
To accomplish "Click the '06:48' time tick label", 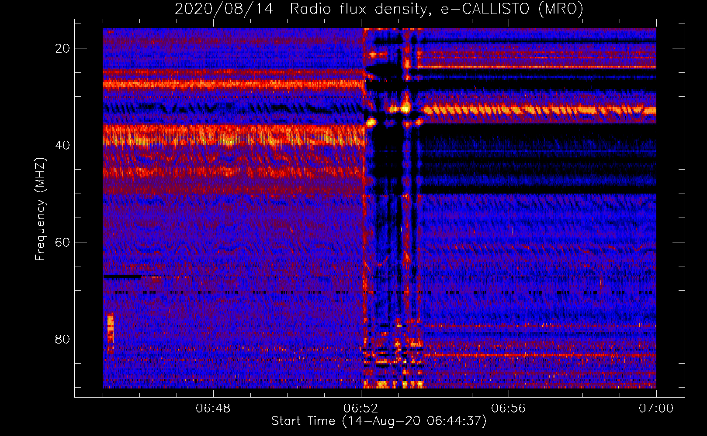I will click(213, 409).
